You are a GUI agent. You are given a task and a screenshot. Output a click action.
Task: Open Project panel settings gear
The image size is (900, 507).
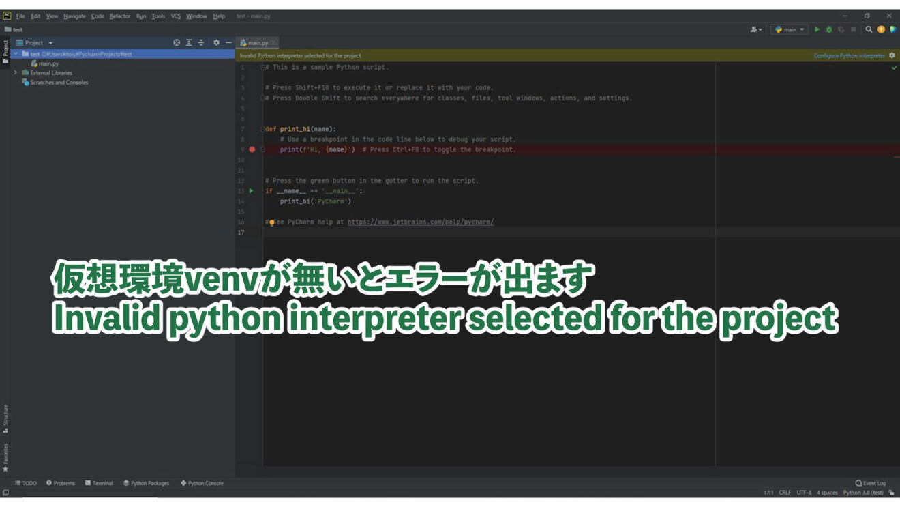(216, 42)
